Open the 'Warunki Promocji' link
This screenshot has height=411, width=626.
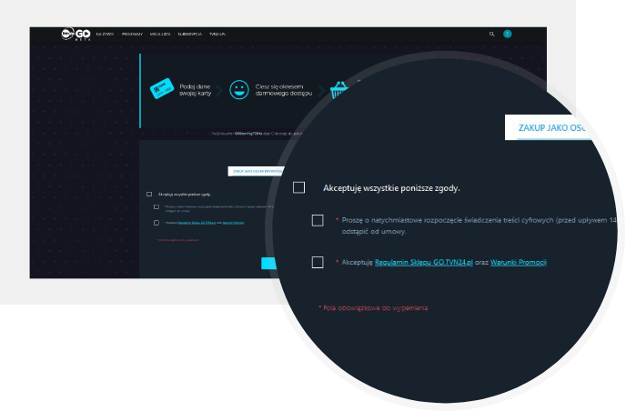(x=524, y=262)
